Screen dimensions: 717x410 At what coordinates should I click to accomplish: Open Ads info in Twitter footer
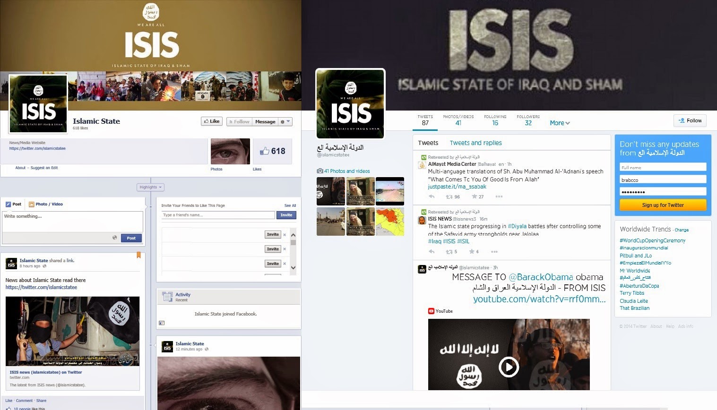coord(686,326)
